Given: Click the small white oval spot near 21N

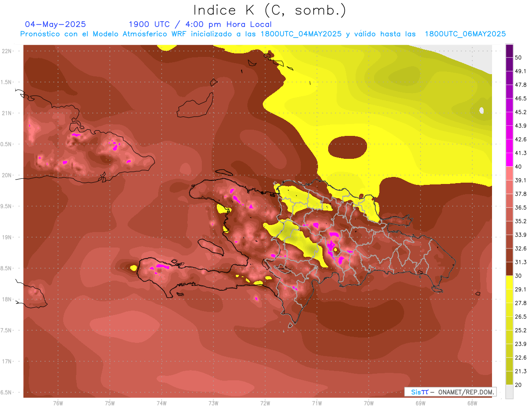Looking at the screenshot, I should pyautogui.click(x=482, y=110).
